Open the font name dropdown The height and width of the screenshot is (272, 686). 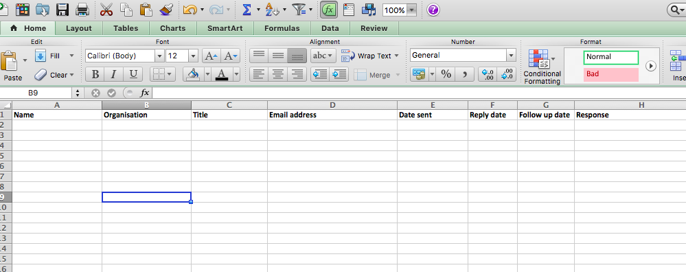[x=160, y=56]
